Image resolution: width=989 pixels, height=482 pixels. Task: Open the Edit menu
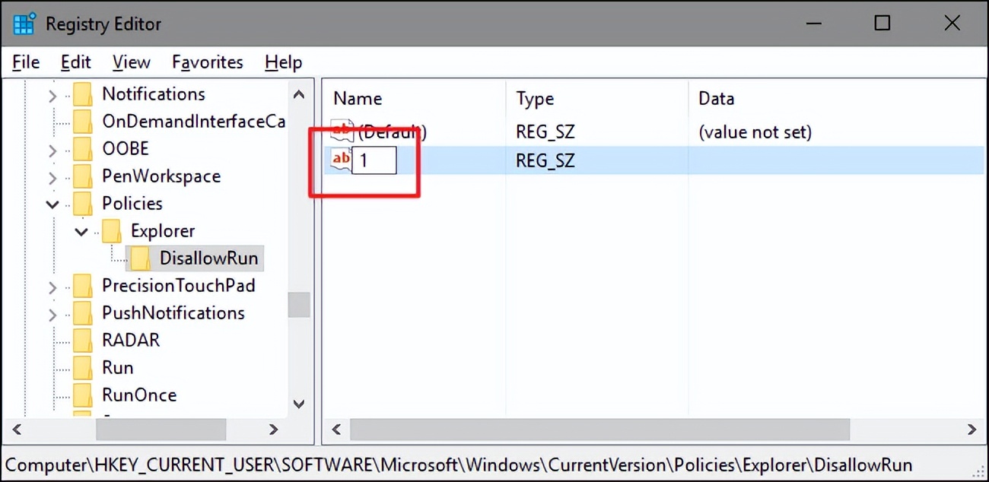pos(75,62)
